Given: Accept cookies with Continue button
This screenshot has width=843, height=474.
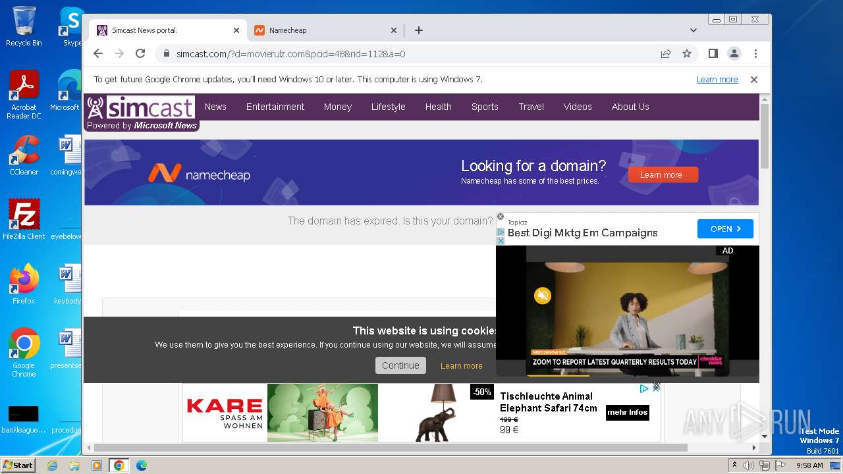Looking at the screenshot, I should (400, 365).
